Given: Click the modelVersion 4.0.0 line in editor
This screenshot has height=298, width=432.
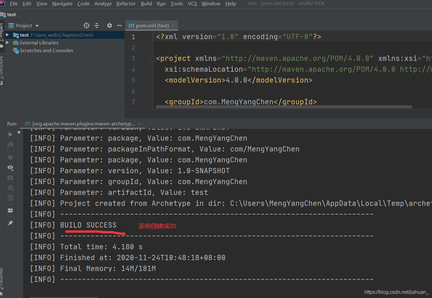Looking at the screenshot, I should pos(238,80).
